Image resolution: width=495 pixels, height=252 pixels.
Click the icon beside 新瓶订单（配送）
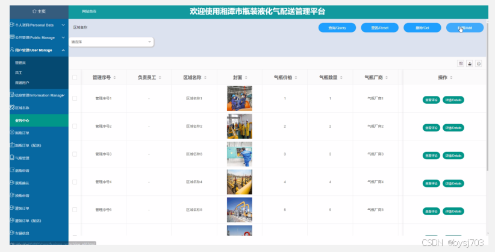(x=12, y=145)
